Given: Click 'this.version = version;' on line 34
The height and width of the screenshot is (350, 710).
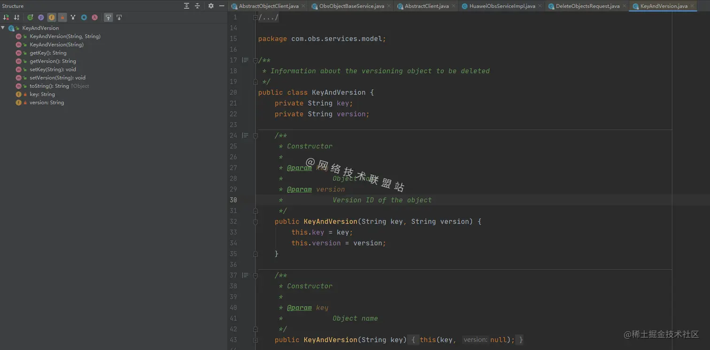Looking at the screenshot, I should pos(339,243).
